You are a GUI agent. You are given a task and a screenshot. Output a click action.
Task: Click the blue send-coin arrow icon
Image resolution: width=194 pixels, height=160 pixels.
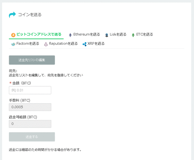[12, 15]
